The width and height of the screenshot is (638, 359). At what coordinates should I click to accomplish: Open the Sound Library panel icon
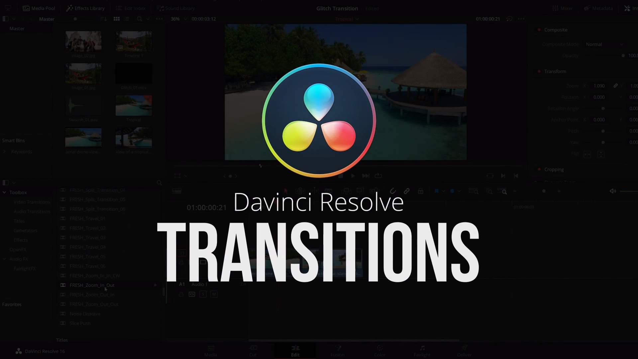click(x=160, y=8)
